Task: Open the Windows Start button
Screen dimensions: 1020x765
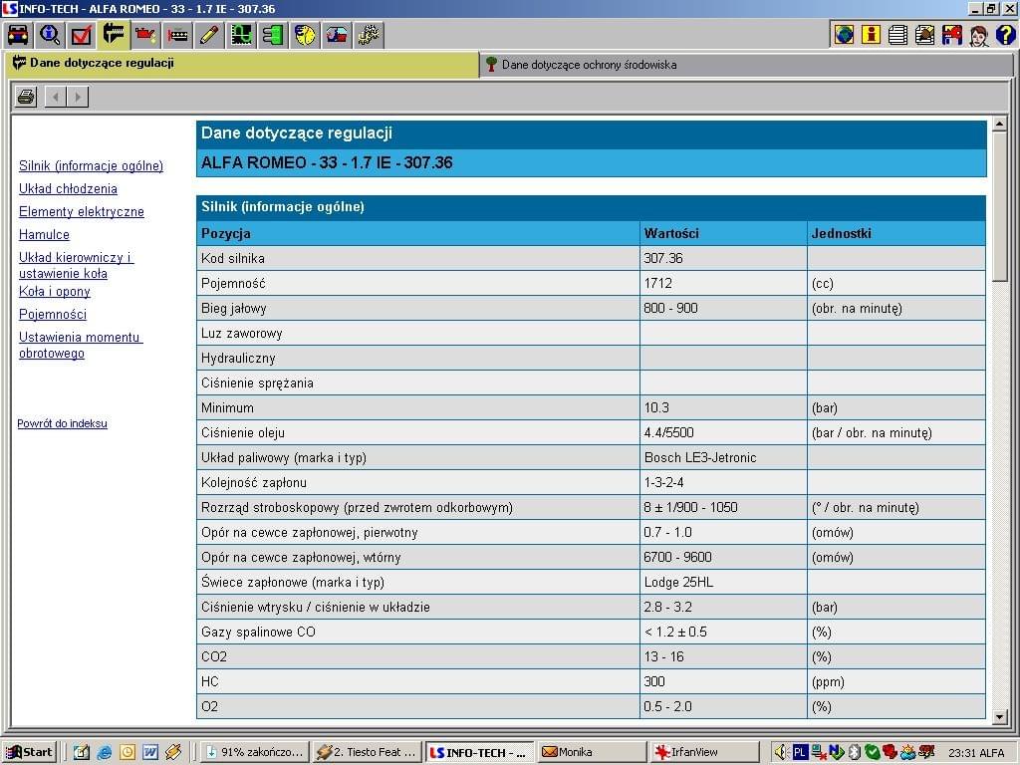Action: coord(29,752)
